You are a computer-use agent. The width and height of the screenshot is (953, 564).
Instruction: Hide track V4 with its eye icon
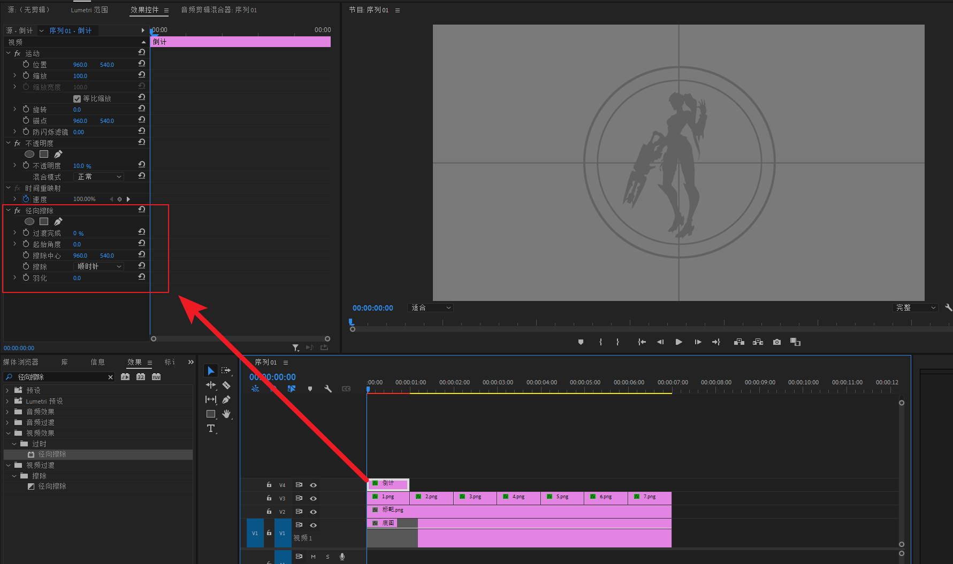pyautogui.click(x=314, y=485)
